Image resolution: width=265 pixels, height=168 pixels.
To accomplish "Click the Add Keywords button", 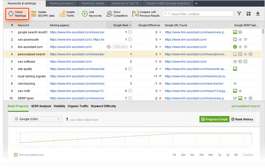I will click(x=85, y=14).
